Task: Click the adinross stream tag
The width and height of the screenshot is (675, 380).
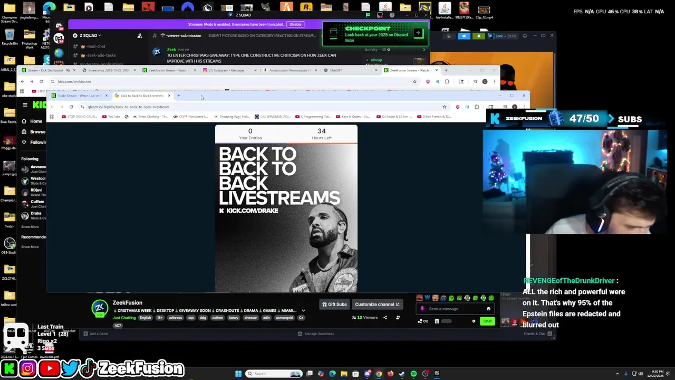Action: coord(175,318)
